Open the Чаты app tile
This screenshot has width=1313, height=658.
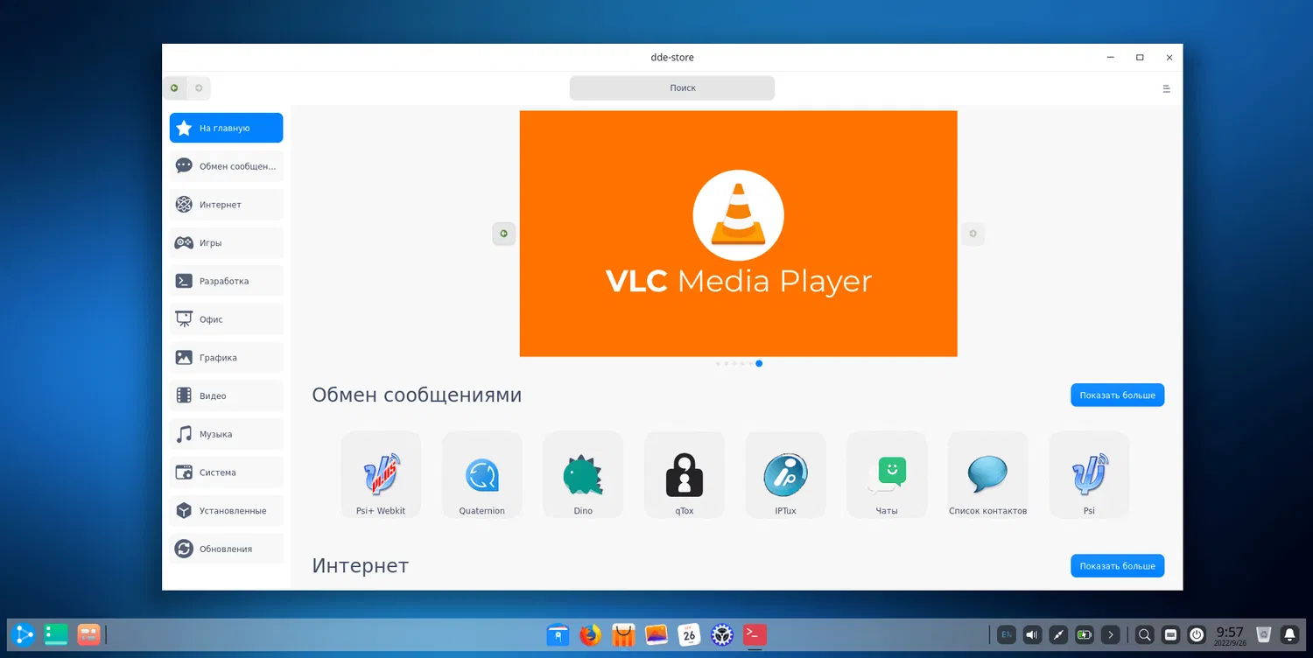(887, 474)
